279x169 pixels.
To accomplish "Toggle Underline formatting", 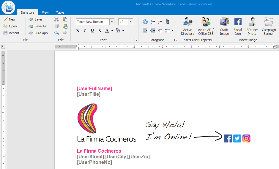I will [92, 31].
